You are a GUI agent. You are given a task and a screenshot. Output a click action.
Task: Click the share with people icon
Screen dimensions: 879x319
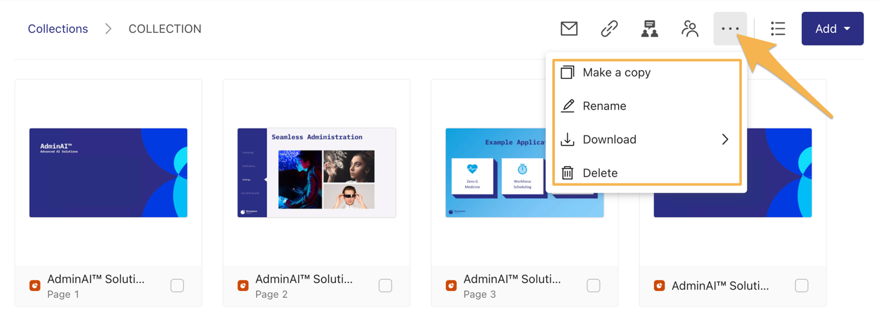pos(690,29)
